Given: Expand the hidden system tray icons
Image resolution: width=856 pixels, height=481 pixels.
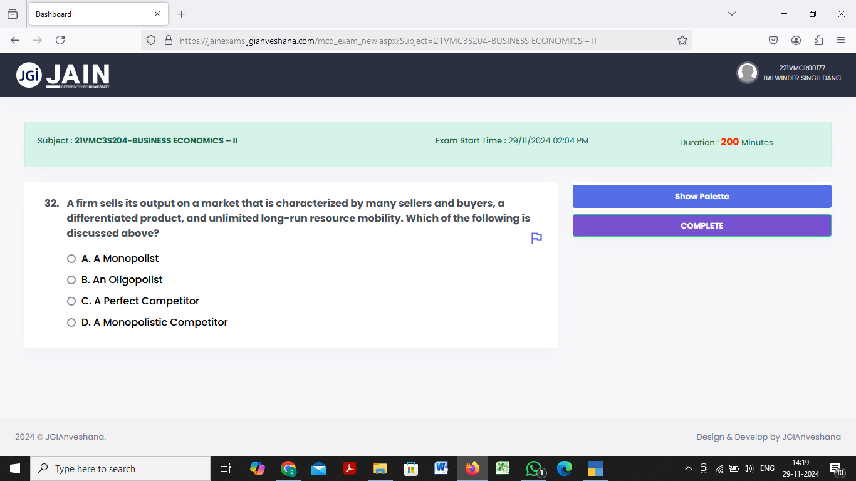Looking at the screenshot, I should (688, 468).
